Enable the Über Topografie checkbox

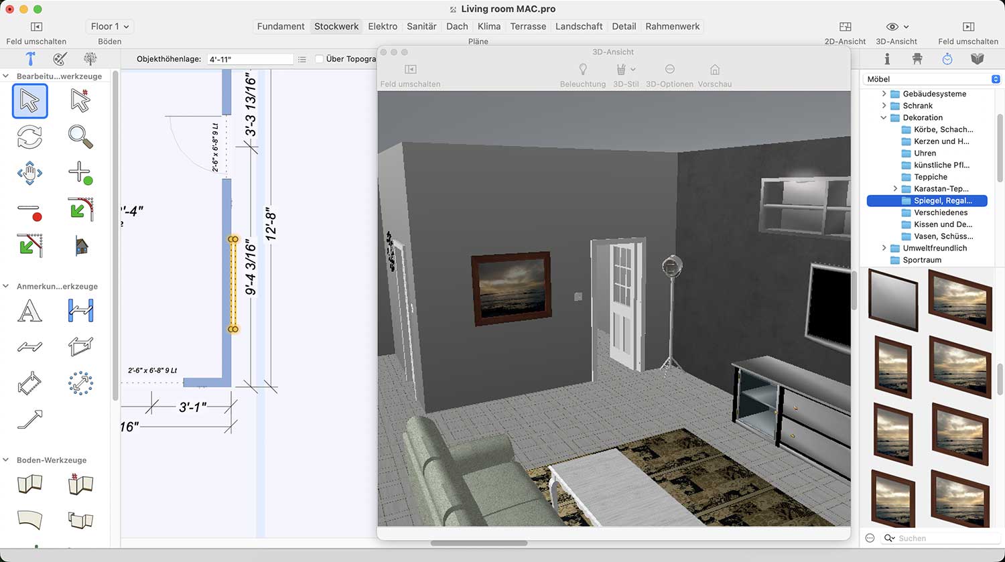pyautogui.click(x=320, y=59)
